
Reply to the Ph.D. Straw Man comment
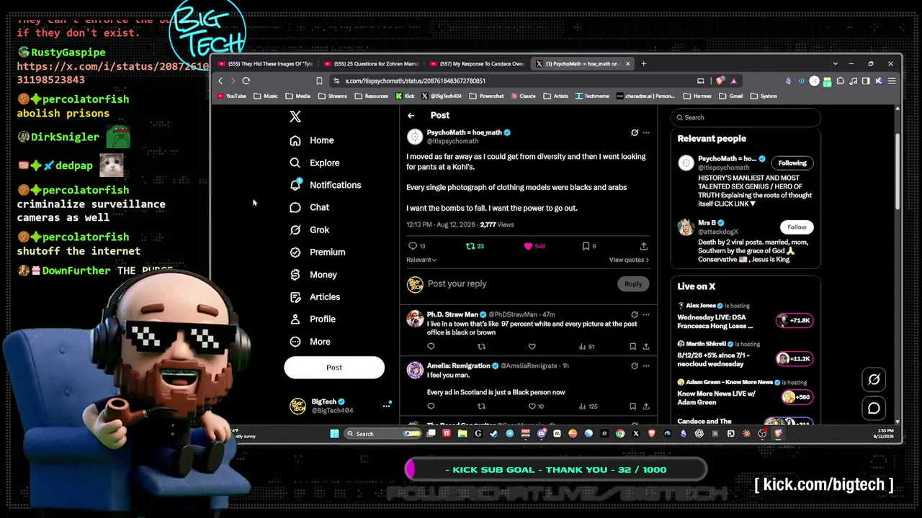pyautogui.click(x=431, y=347)
